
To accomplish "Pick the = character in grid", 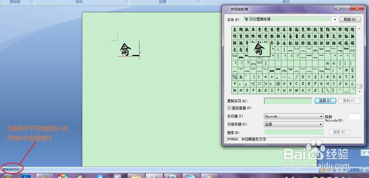I will pyautogui.click(x=259, y=84).
